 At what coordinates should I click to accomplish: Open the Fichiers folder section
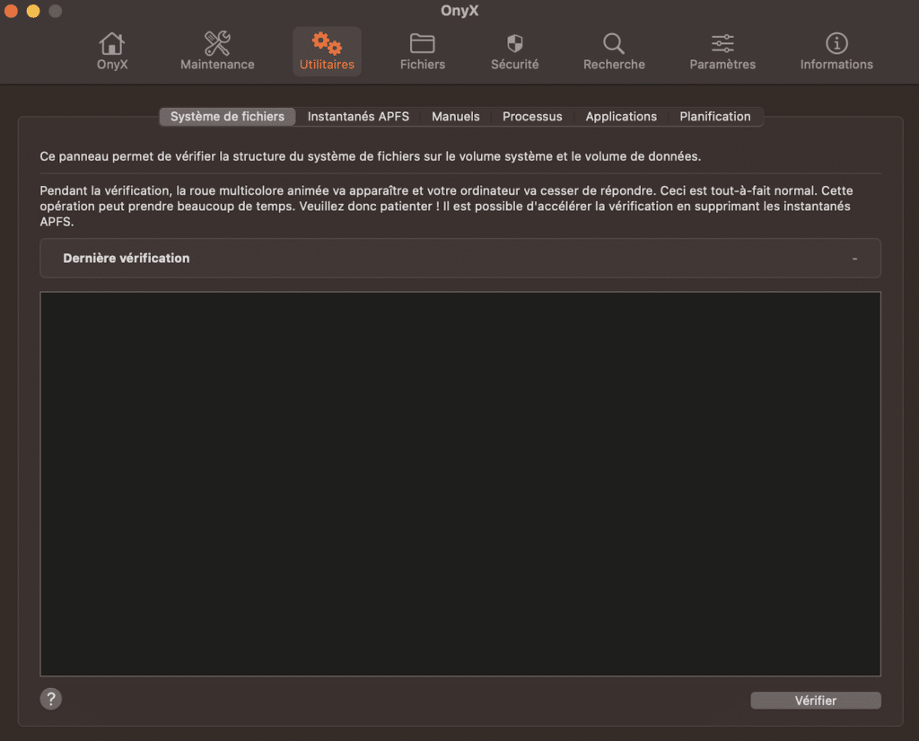tap(422, 51)
